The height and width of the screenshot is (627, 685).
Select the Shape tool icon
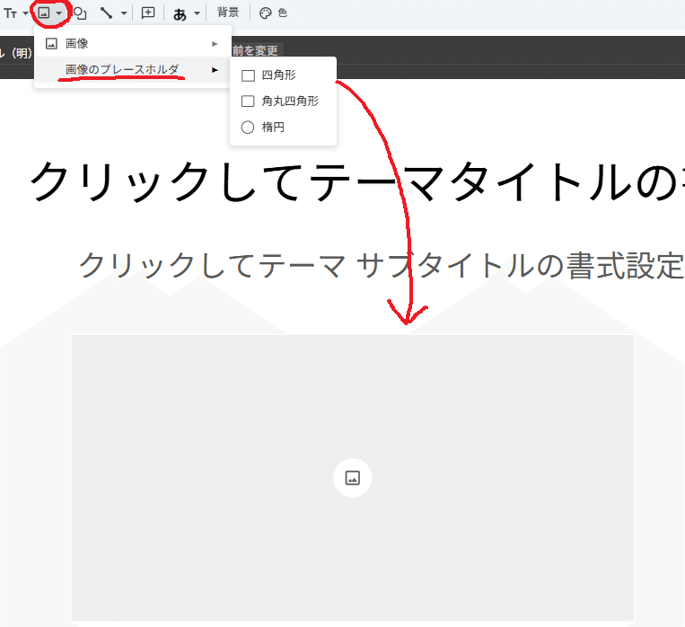(80, 13)
